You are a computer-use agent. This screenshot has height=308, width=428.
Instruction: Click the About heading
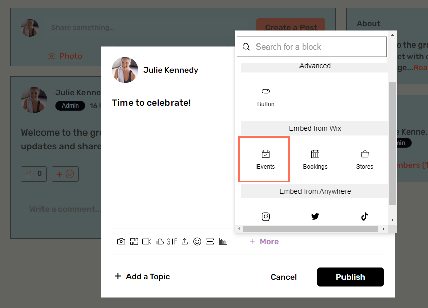click(x=368, y=24)
